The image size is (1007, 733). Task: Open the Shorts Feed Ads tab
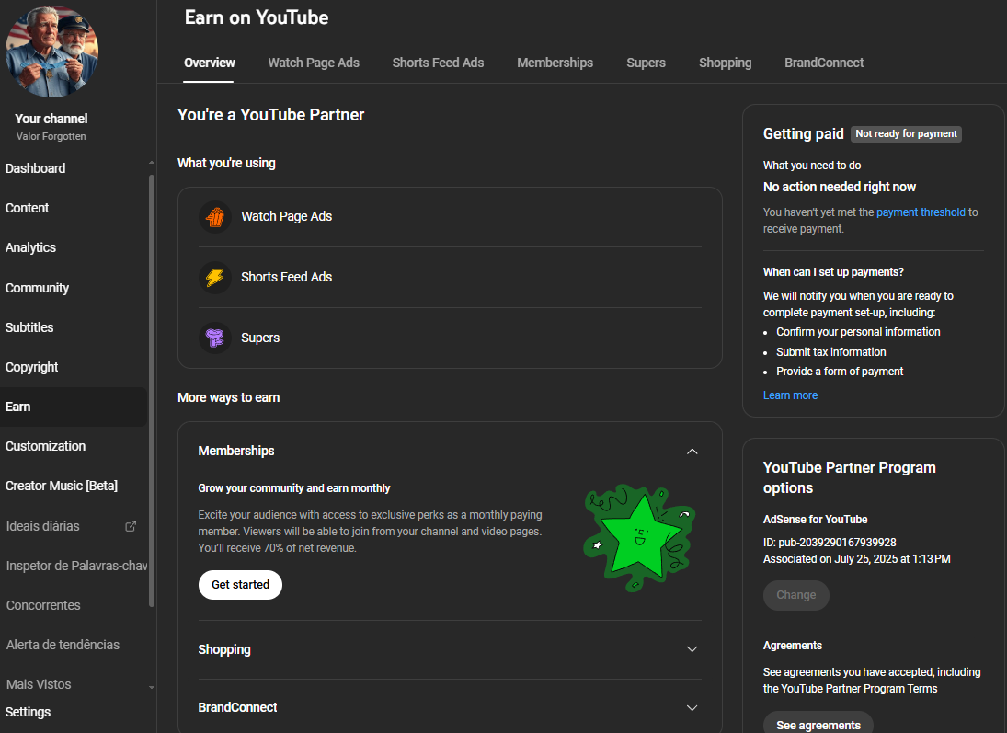tap(438, 63)
